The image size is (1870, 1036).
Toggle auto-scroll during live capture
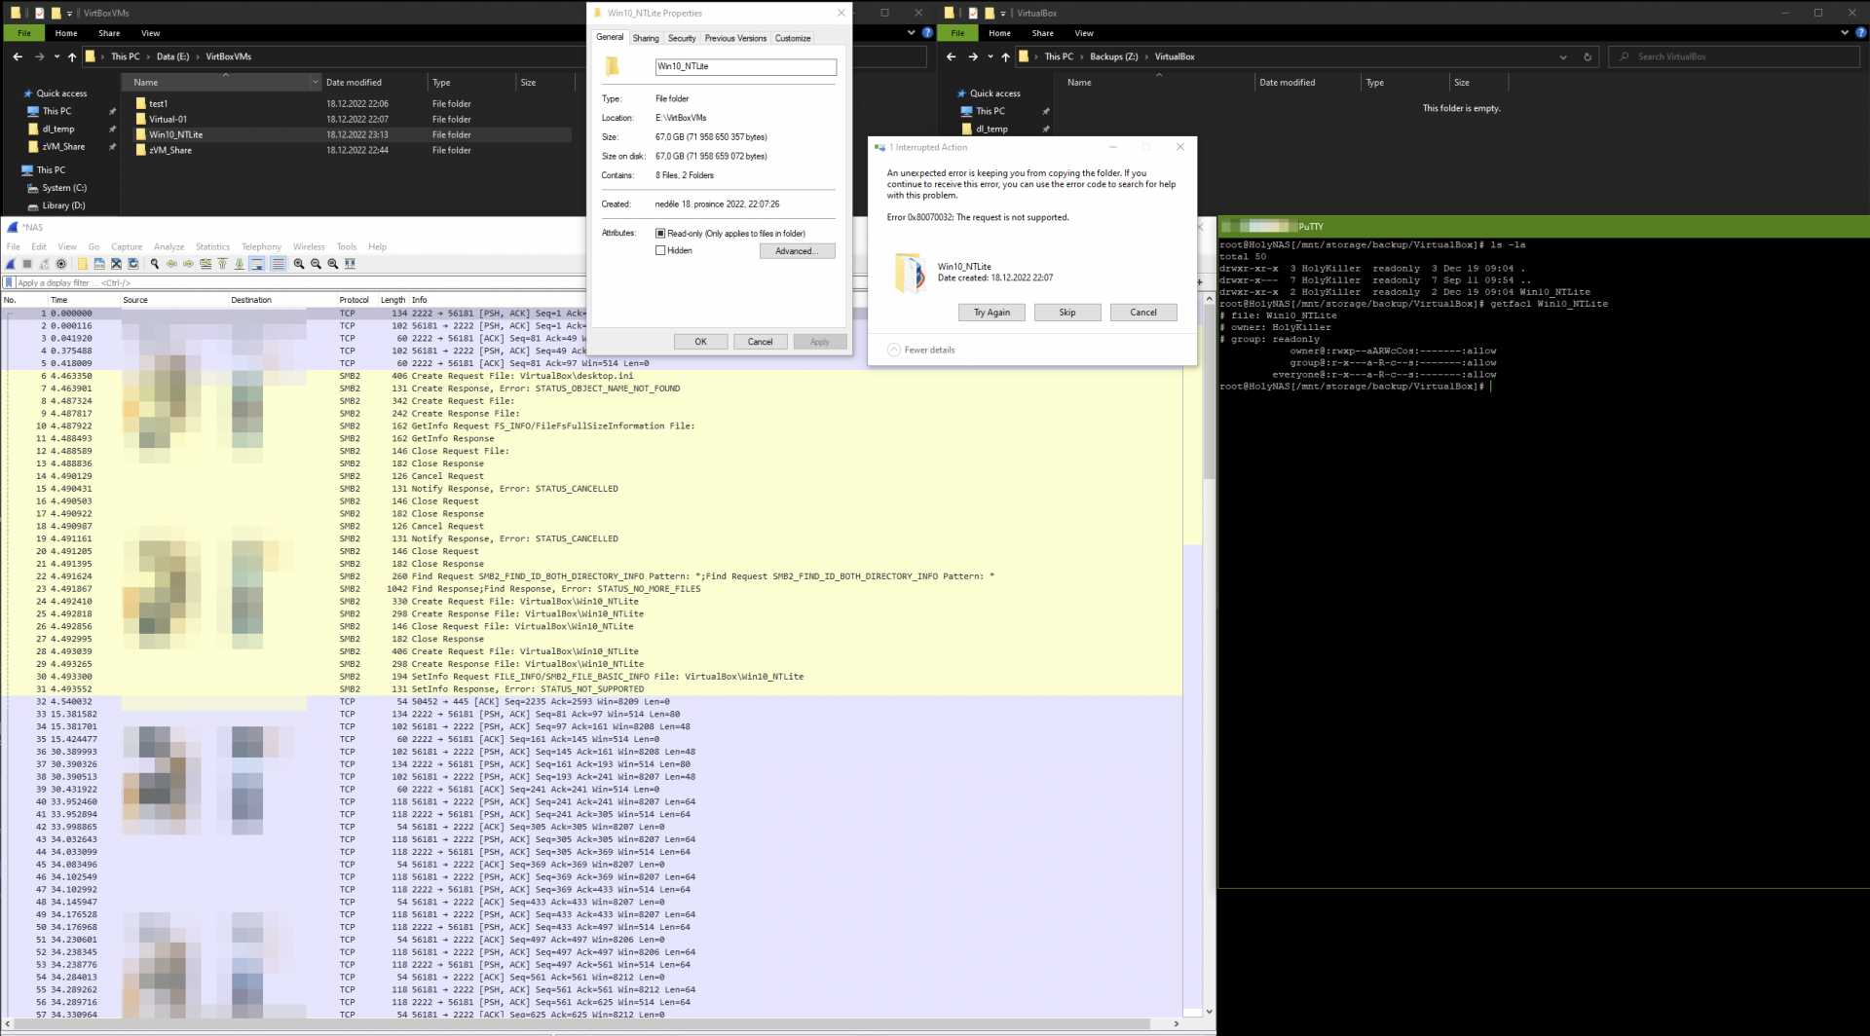pyautogui.click(x=257, y=264)
